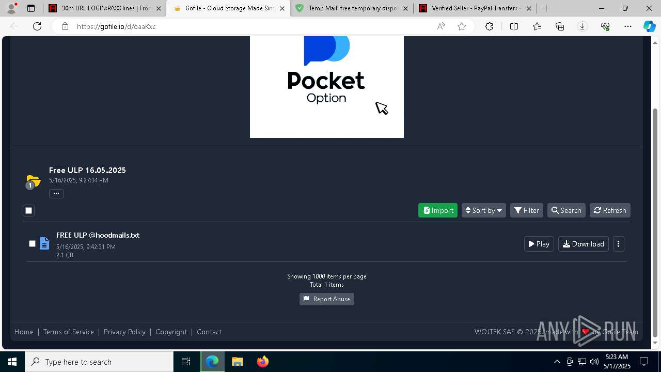The height and width of the screenshot is (372, 661).
Task: Open the Privacy Policy link
Action: (124, 332)
